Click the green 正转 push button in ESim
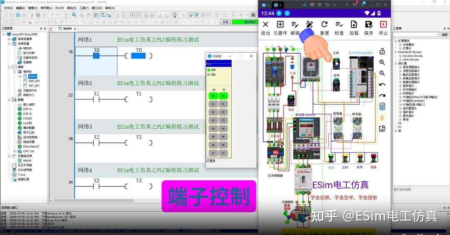This screenshot has width=450, height=235. (336, 63)
